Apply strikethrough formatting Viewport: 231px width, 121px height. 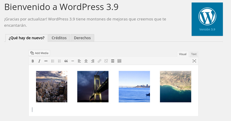coord(46,61)
